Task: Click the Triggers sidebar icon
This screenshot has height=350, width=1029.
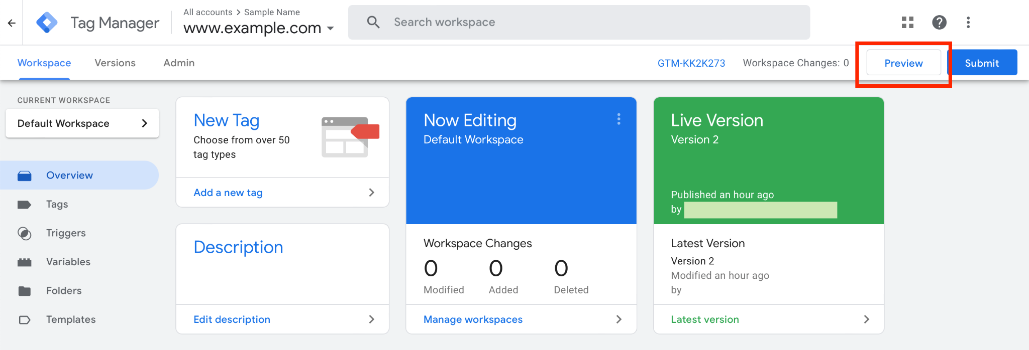Action: 24,233
